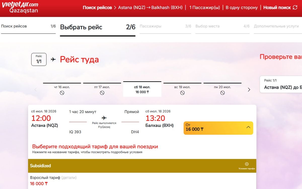
Task: Click flight number IQ 393
Action: (x=75, y=132)
